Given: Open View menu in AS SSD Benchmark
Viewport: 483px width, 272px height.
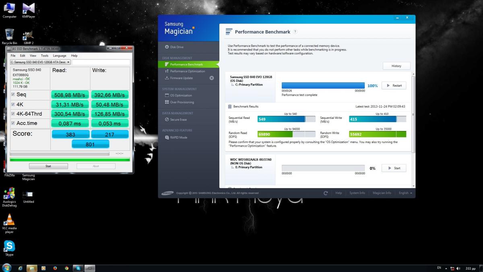Looking at the screenshot, I should (x=33, y=56).
